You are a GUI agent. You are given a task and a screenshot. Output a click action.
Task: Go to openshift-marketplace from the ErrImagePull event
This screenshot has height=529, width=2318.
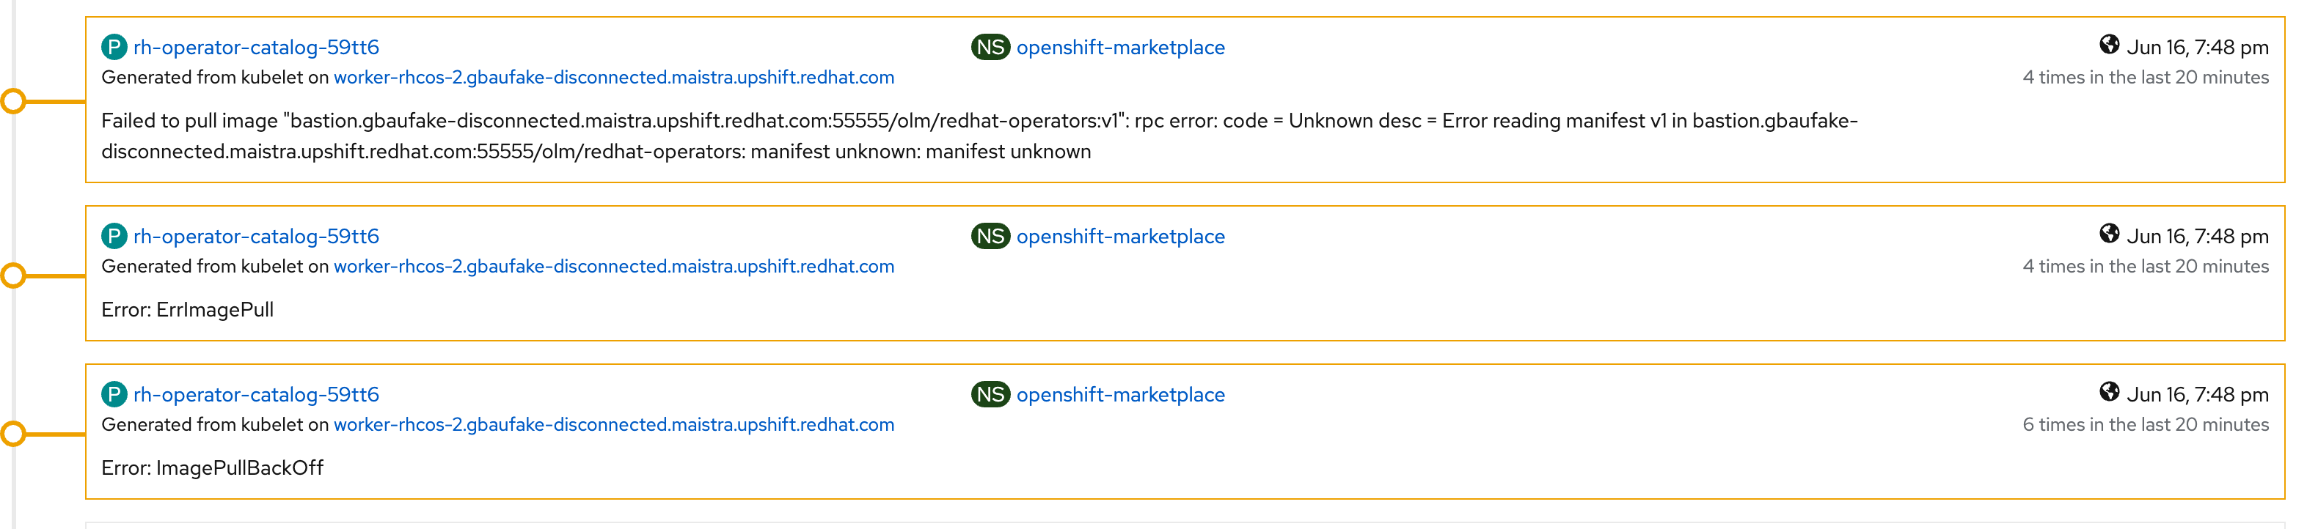tap(1120, 236)
